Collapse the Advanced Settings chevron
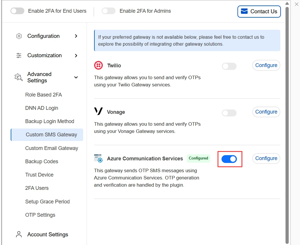 [76, 77]
